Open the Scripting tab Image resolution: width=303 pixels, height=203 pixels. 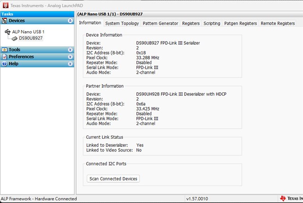(212, 23)
